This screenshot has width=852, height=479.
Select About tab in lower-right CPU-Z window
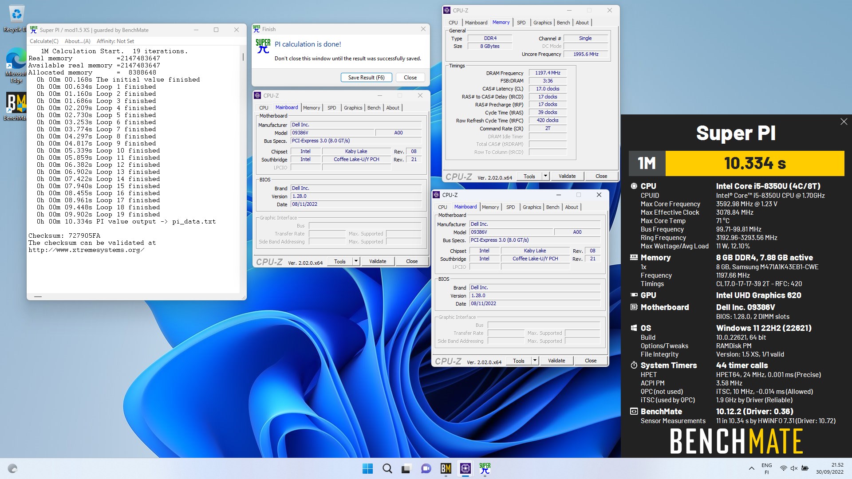(572, 207)
